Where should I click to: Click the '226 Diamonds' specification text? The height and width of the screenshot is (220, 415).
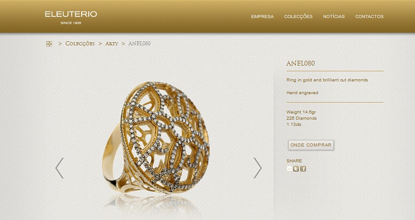coord(302,118)
